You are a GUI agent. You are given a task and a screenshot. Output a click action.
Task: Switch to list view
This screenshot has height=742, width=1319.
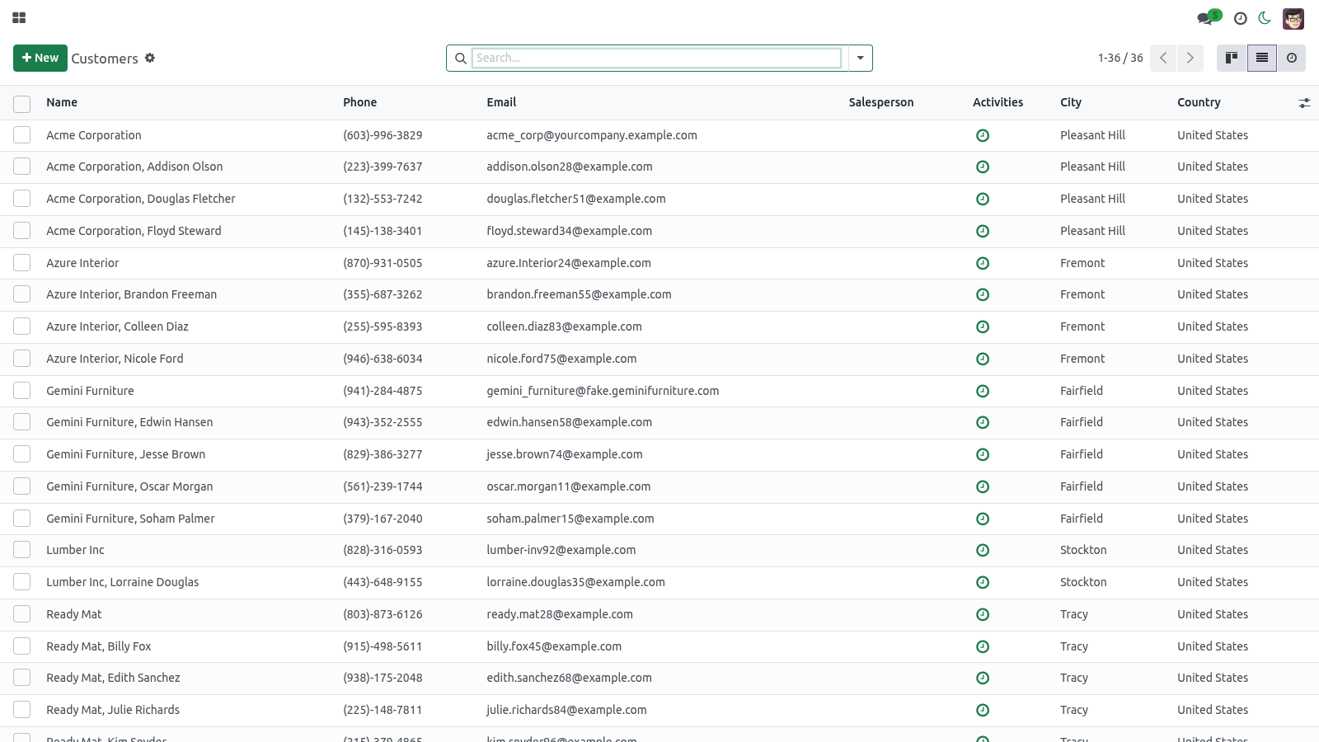pyautogui.click(x=1262, y=58)
